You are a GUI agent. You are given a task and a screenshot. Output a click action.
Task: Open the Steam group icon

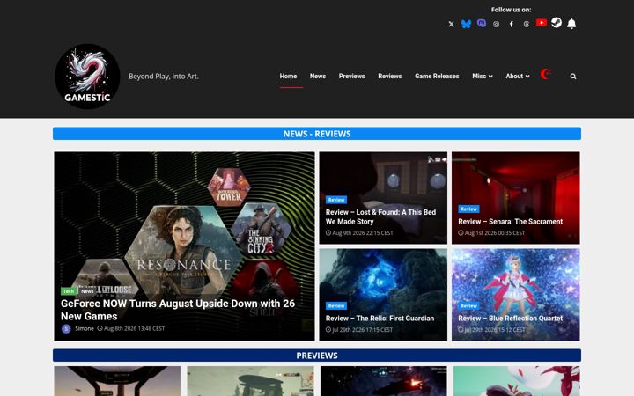pyautogui.click(x=557, y=23)
